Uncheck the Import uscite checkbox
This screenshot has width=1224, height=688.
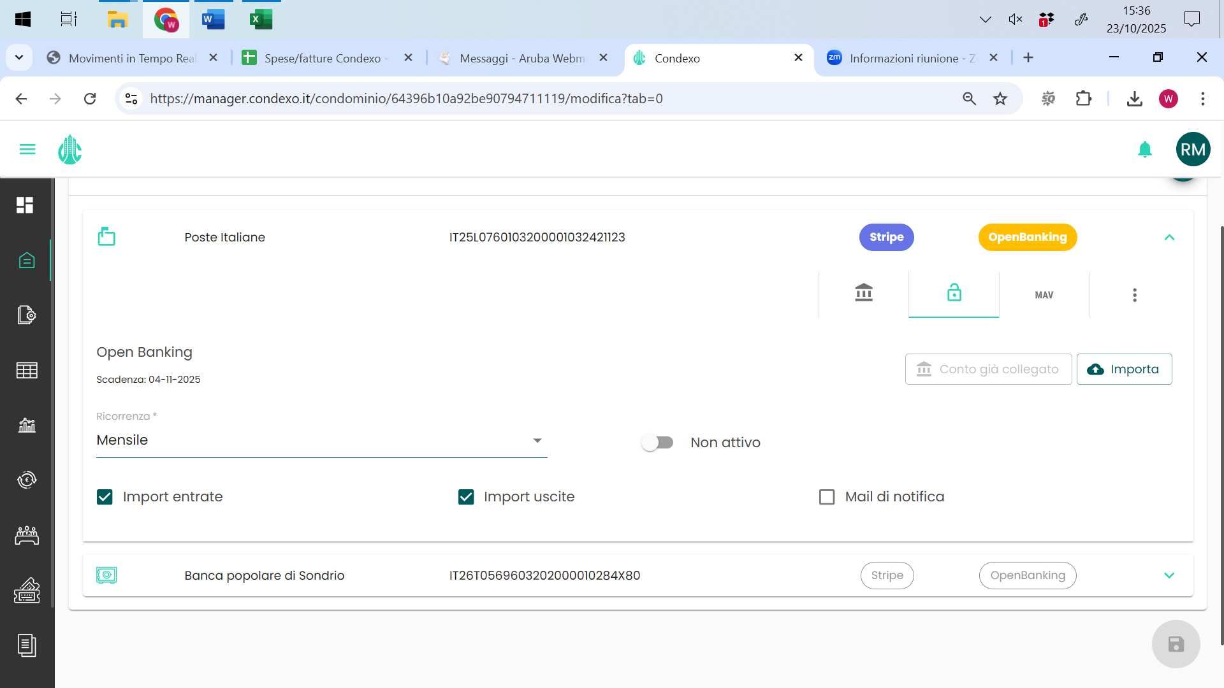coord(466,497)
